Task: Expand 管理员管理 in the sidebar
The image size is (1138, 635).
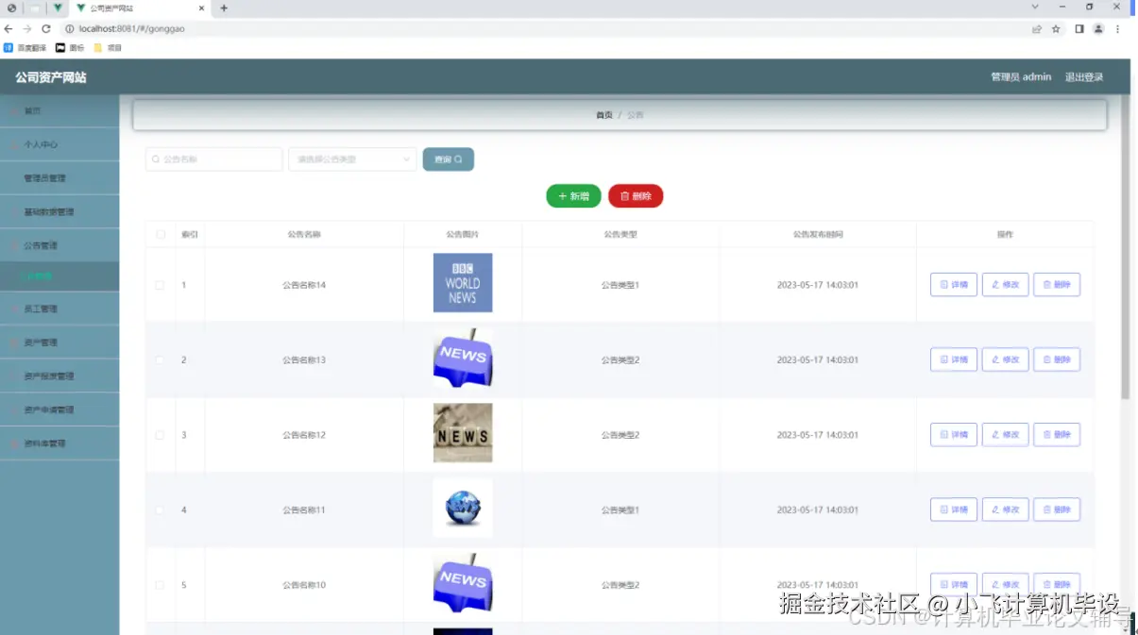Action: pos(59,178)
